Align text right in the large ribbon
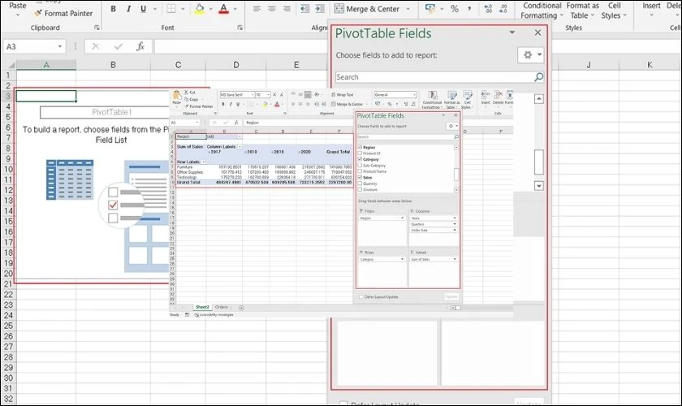 (287, 9)
